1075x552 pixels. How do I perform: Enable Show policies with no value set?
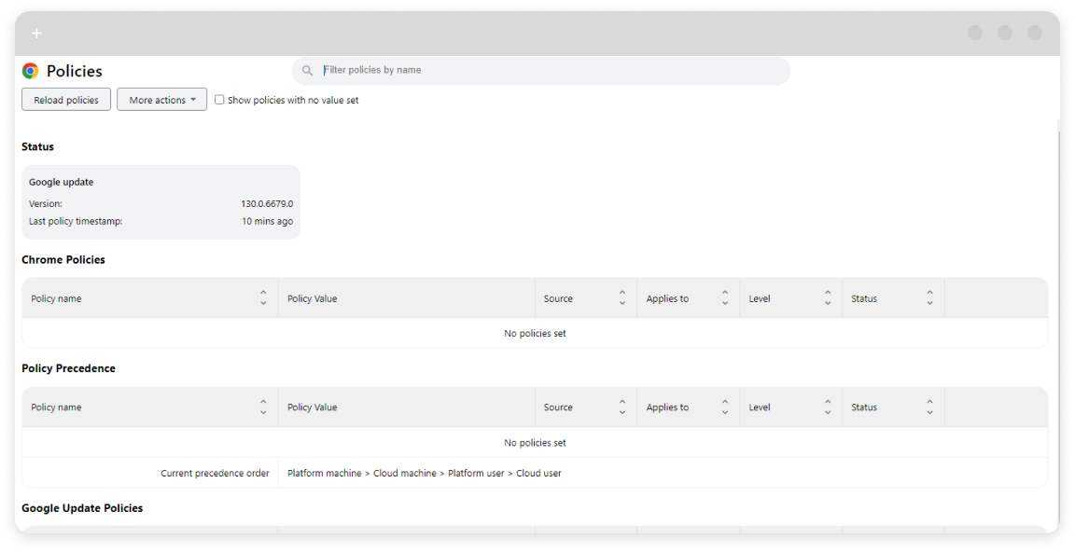219,100
